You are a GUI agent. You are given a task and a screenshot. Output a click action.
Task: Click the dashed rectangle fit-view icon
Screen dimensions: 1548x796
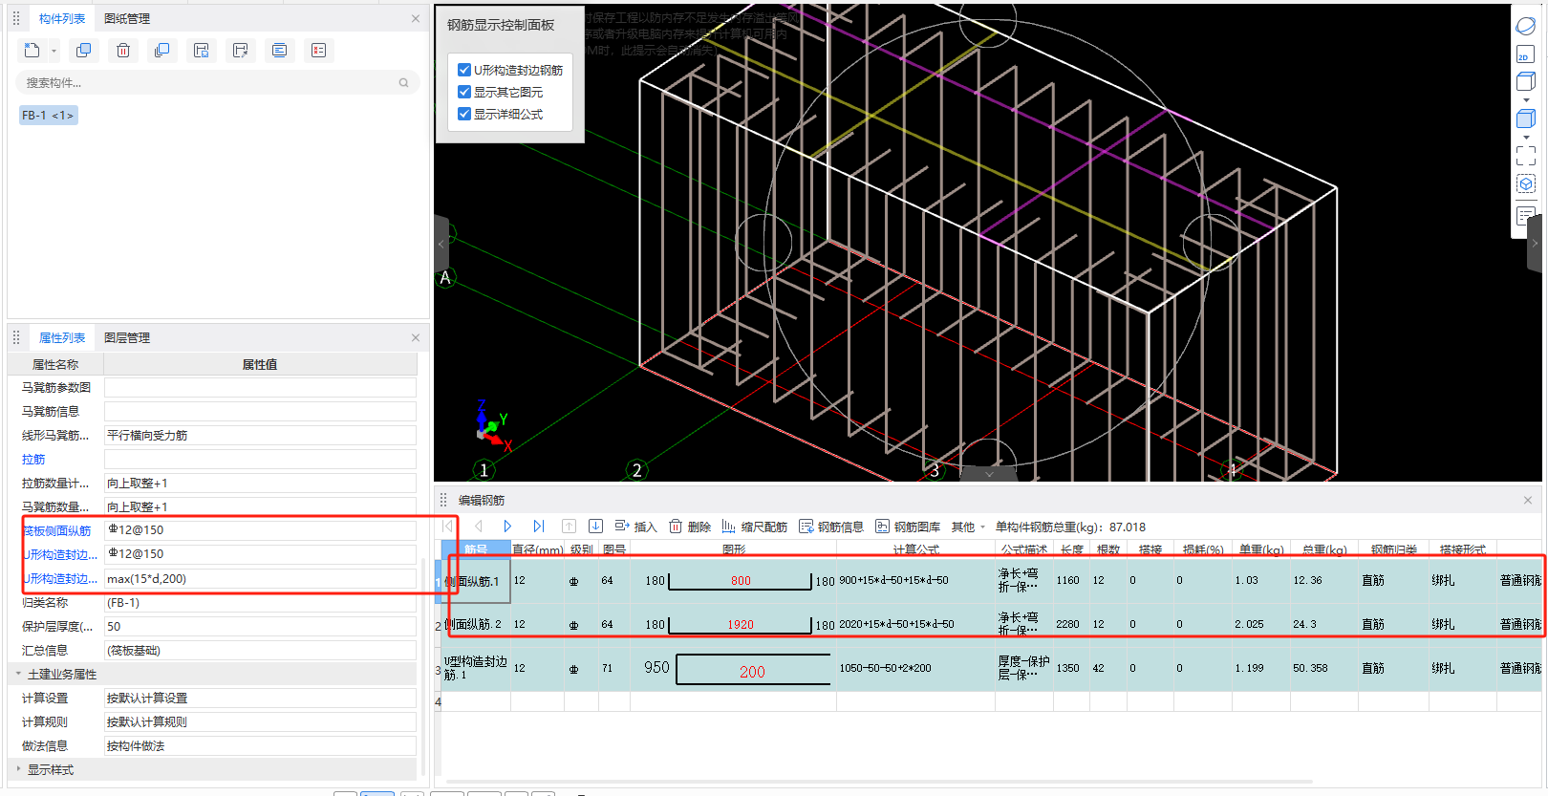tap(1526, 155)
